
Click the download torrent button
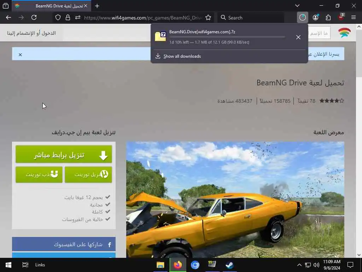88,174
